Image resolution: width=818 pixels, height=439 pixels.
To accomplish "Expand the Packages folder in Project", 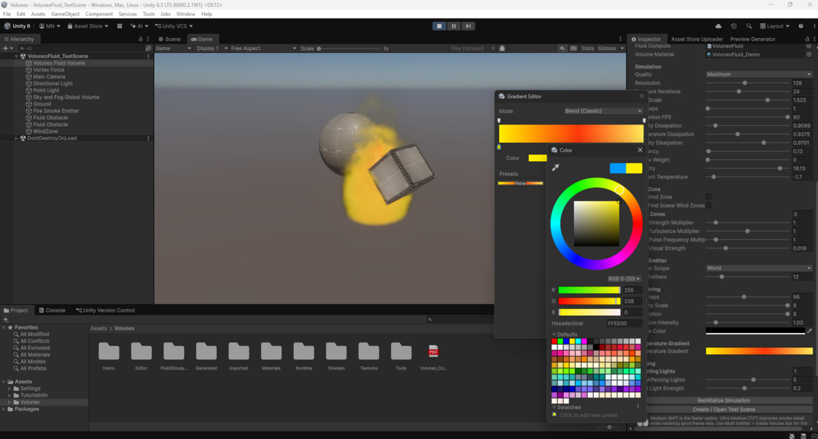I will coord(3,409).
